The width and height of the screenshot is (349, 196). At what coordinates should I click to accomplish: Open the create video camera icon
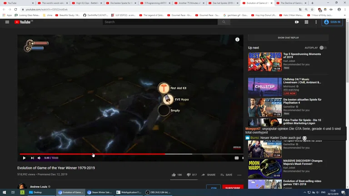click(297, 22)
